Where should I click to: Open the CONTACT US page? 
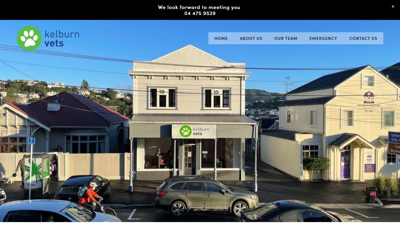coord(363,38)
